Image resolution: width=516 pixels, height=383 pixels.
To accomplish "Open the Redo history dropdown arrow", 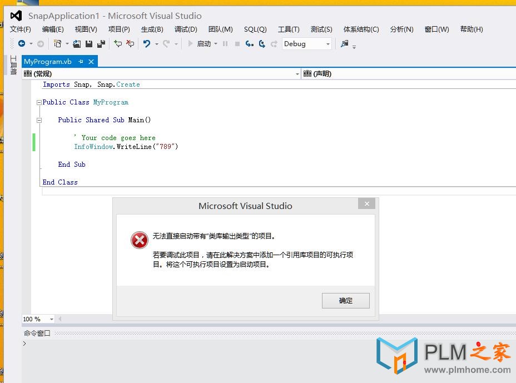I will click(176, 44).
